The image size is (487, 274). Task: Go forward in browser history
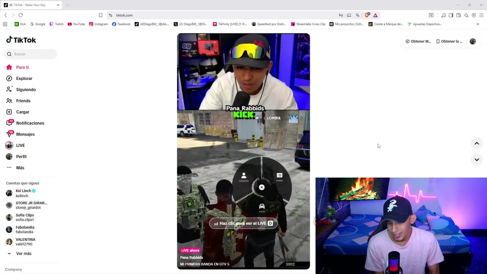(13, 15)
